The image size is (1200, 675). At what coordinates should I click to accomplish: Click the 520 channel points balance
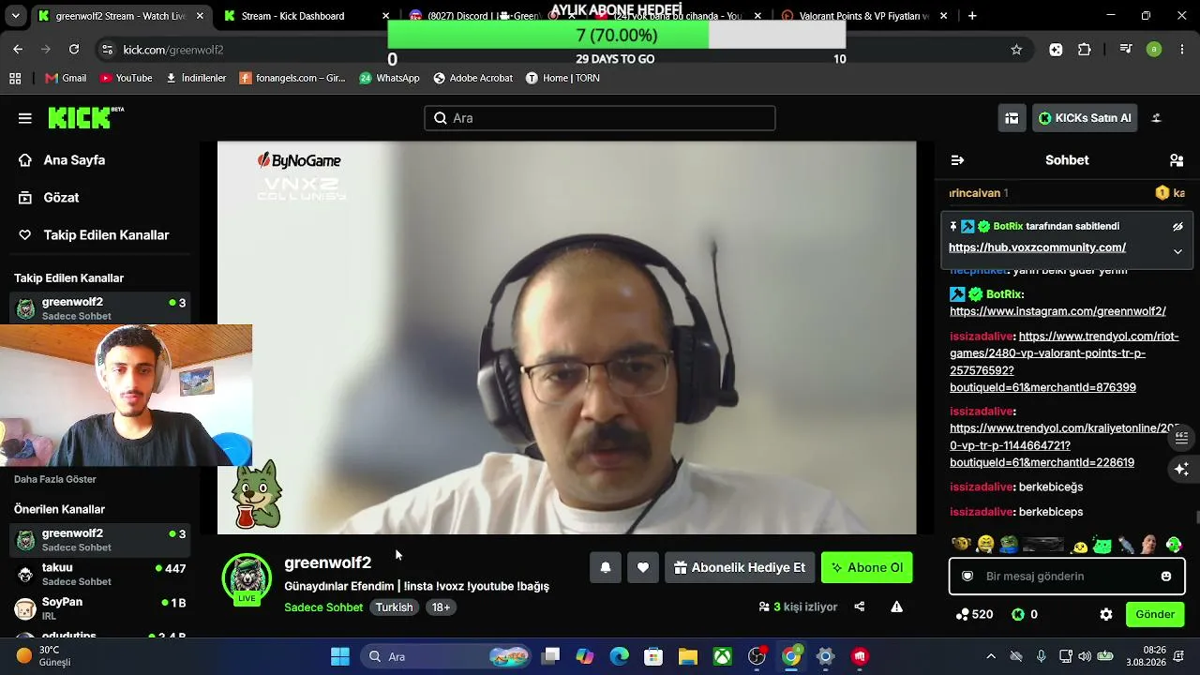pos(974,615)
